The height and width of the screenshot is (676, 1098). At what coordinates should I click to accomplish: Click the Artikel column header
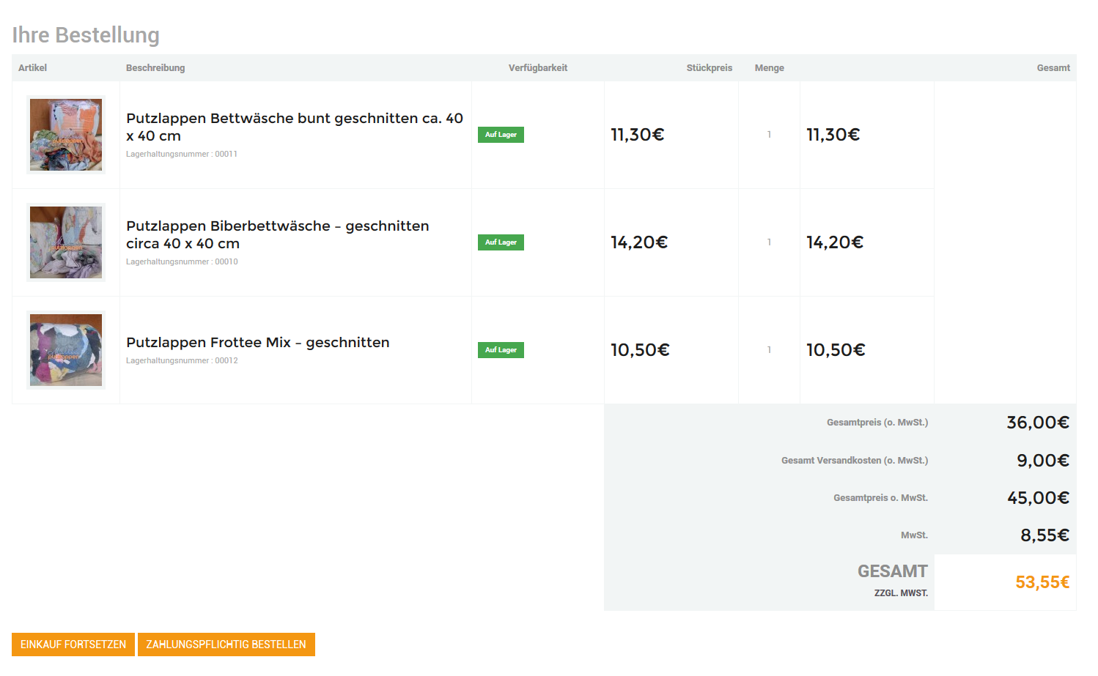[32, 68]
